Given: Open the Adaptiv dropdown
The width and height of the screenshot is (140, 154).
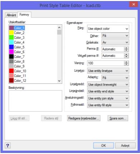Looking at the screenshot, I should tap(115, 78).
